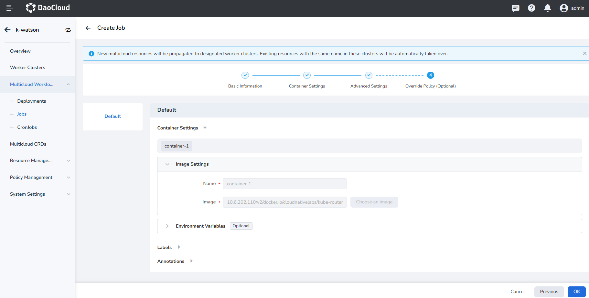
Task: Click the hamburger menu icon
Action: coord(10,8)
